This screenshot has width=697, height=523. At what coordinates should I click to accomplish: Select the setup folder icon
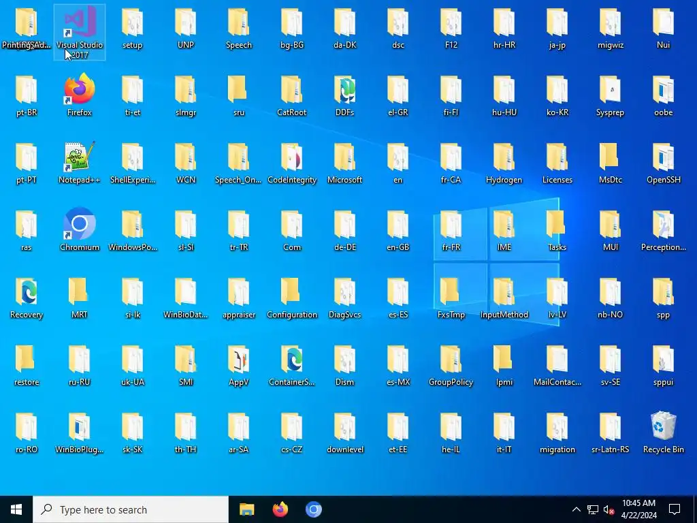pos(133,27)
